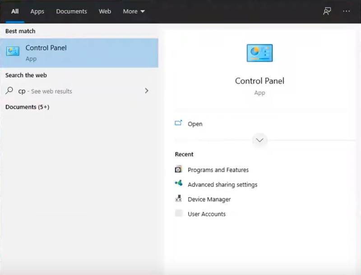This screenshot has width=361, height=275.
Task: Switch to the Apps tab
Action: (37, 11)
